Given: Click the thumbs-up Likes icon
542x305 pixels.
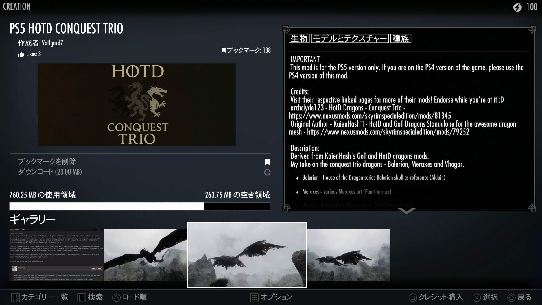Looking at the screenshot, I should pyautogui.click(x=21, y=55).
